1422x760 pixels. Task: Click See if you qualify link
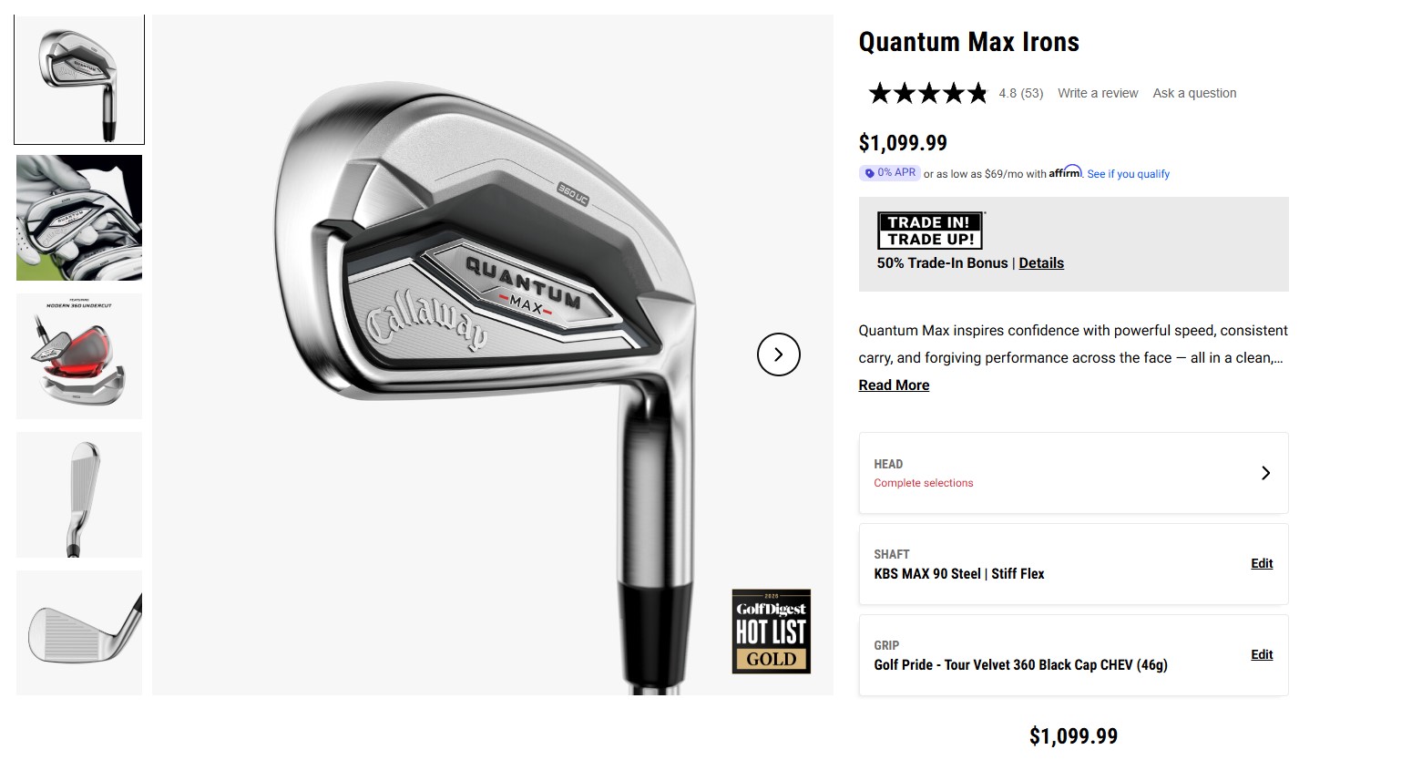point(1129,174)
